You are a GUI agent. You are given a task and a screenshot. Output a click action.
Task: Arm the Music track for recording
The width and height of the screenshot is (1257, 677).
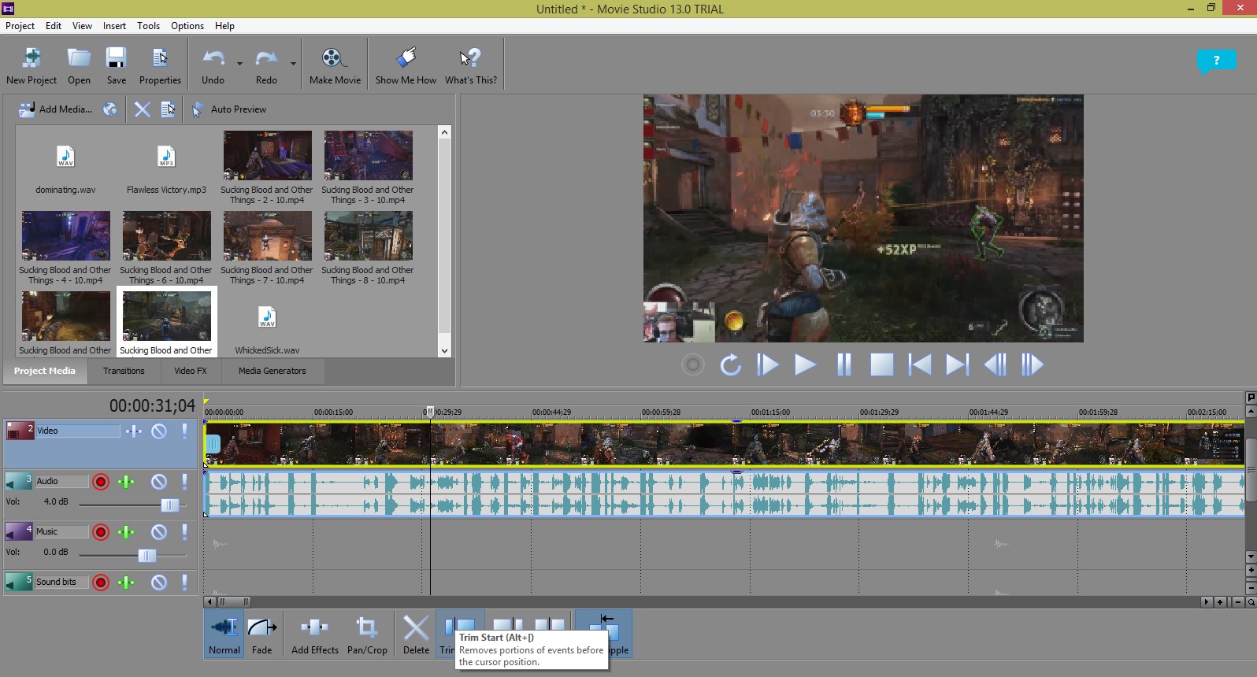tap(100, 532)
